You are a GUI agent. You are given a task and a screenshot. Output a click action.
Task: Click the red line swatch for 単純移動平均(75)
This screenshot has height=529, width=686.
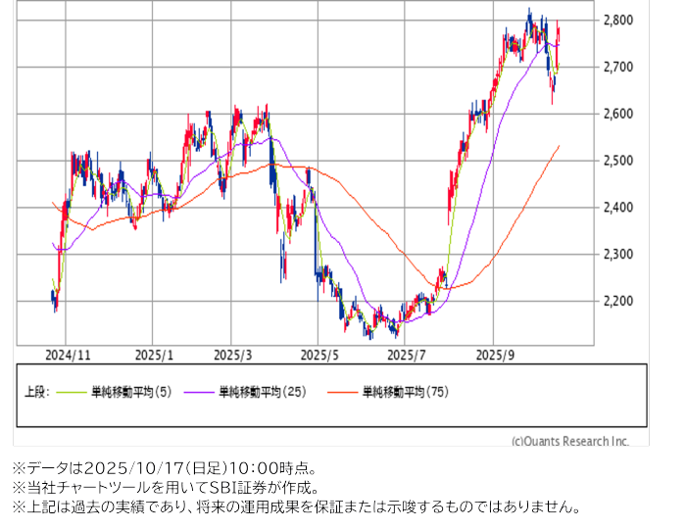pos(343,392)
